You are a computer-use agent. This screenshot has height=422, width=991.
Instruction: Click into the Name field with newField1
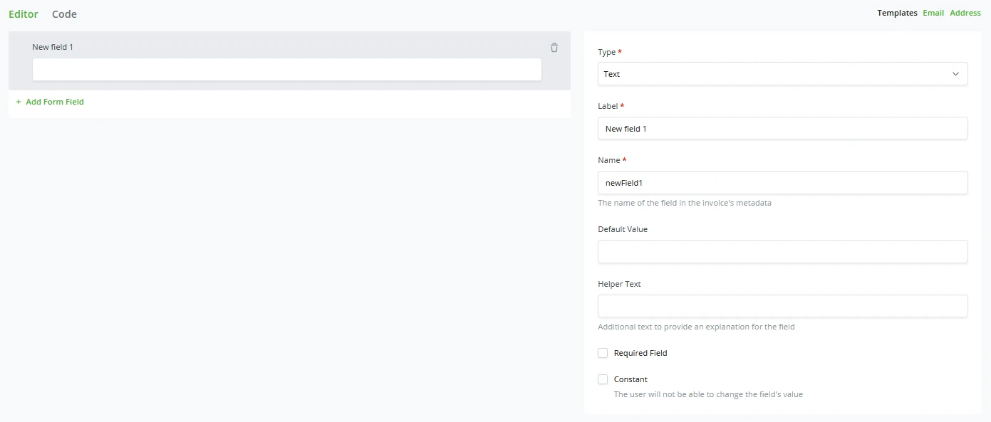(x=782, y=183)
